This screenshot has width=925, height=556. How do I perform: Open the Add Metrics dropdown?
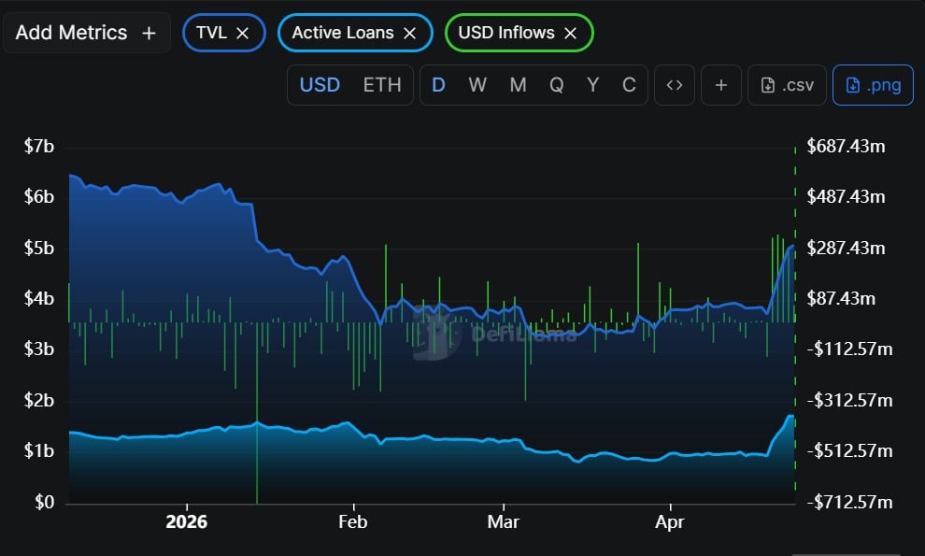[71, 33]
